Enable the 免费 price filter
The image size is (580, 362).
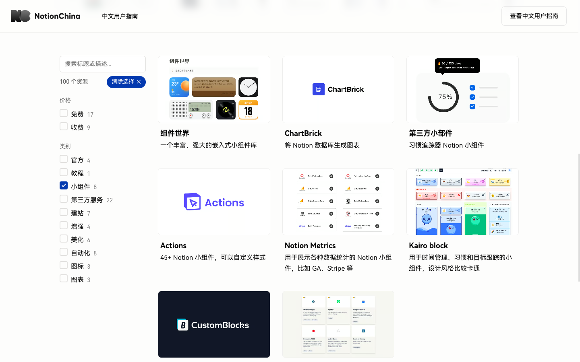64,113
